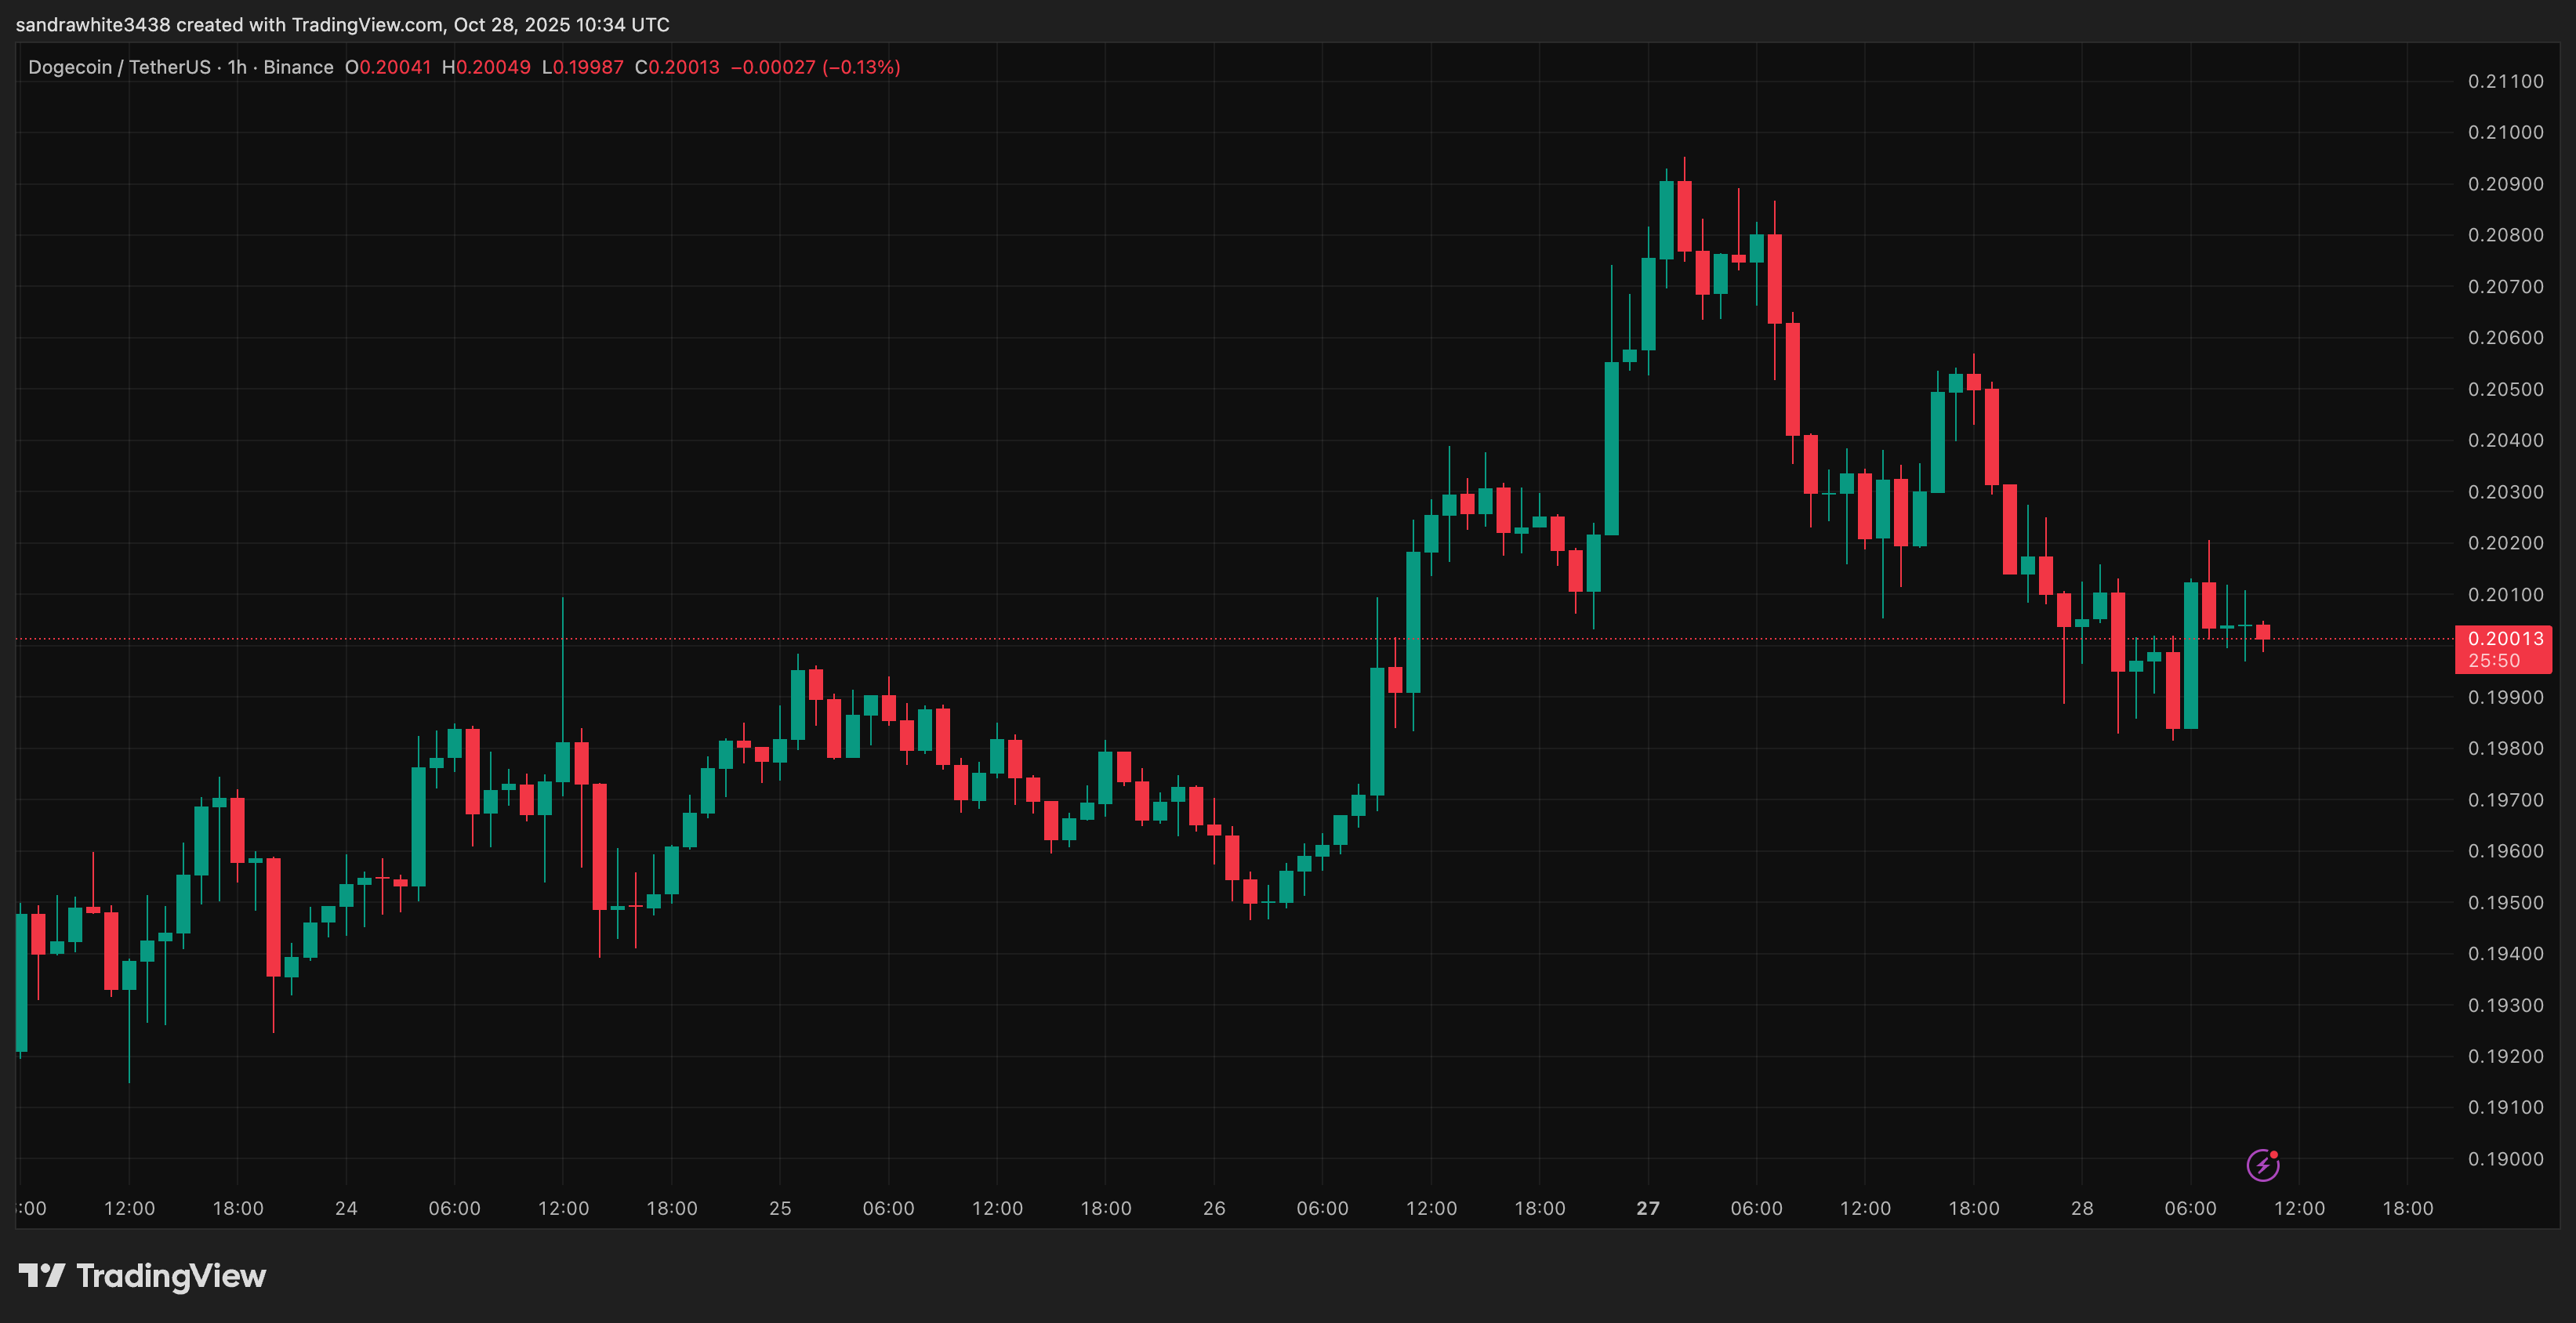Click the open value O0.20041

pos(388,67)
